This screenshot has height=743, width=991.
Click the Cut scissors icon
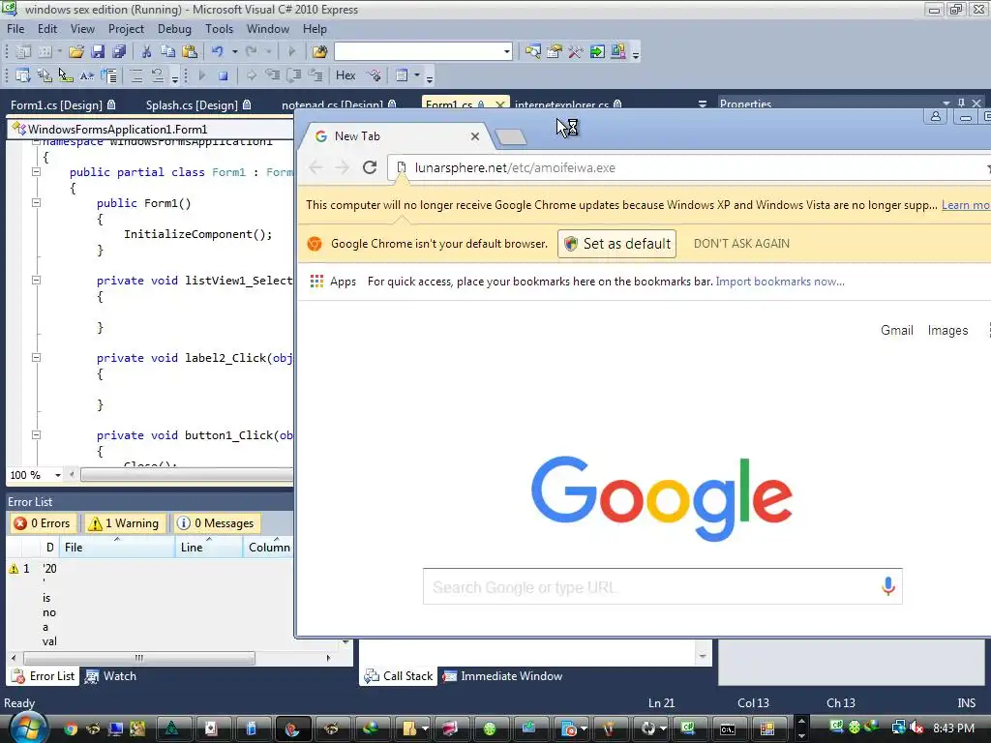pyautogui.click(x=146, y=52)
